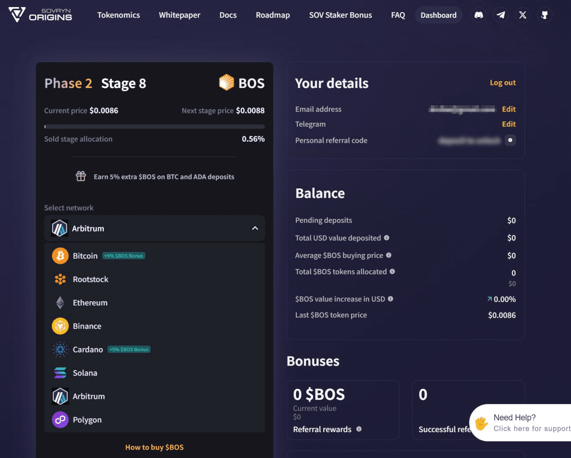This screenshot has height=458, width=571.
Task: Click the Personal referral code label
Action: pos(331,140)
